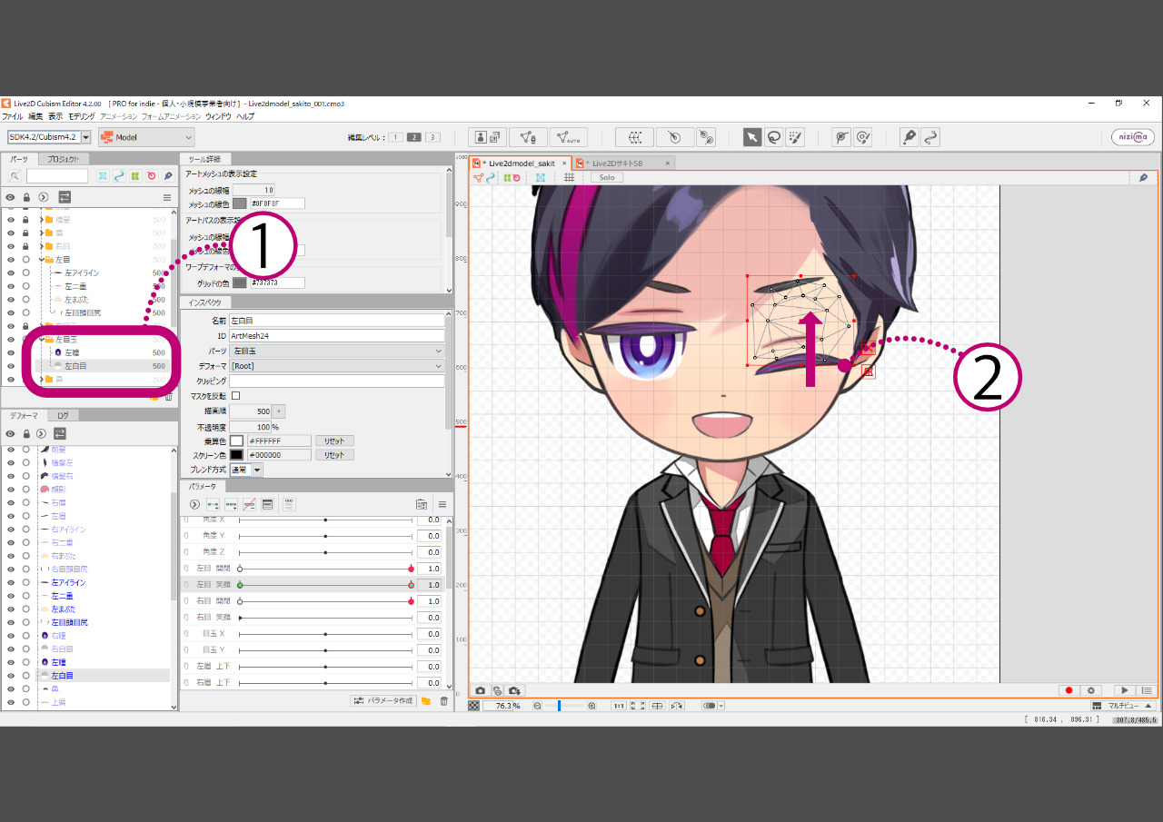Open the モデリング menu
Image resolution: width=1163 pixels, height=822 pixels.
coord(81,116)
